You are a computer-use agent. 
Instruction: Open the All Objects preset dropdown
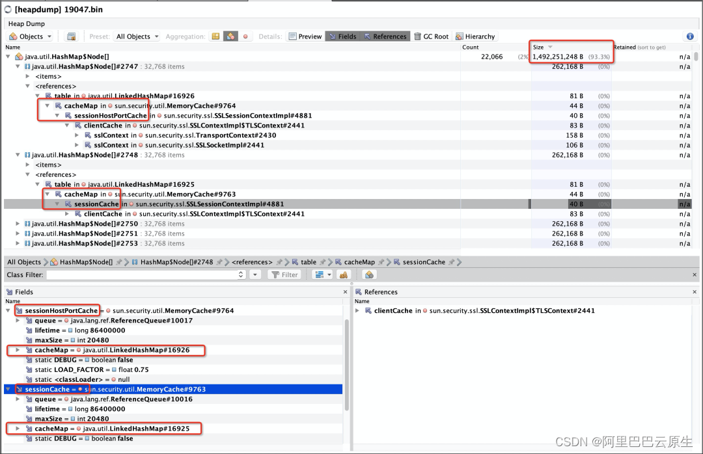137,36
